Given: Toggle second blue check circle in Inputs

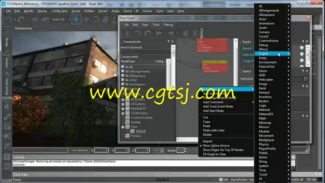Looking at the screenshot, I should tap(302, 54).
